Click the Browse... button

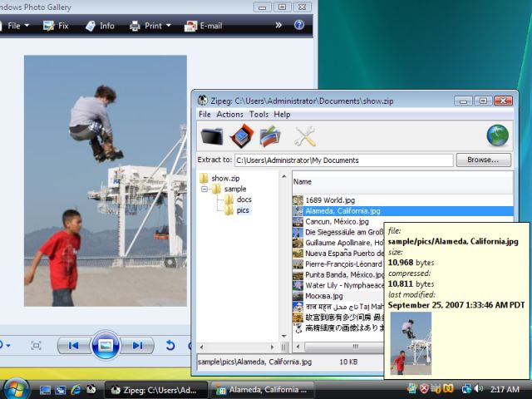[x=483, y=160]
